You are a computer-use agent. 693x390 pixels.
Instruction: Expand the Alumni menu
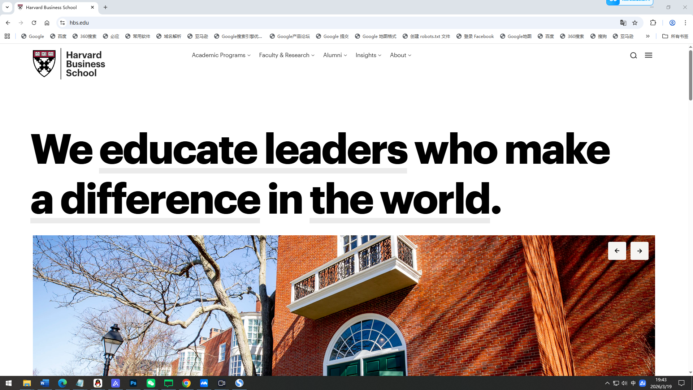pos(335,55)
